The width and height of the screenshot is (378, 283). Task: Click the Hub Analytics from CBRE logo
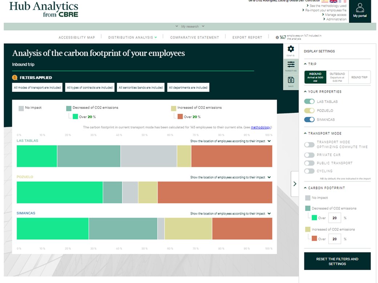point(44,9)
